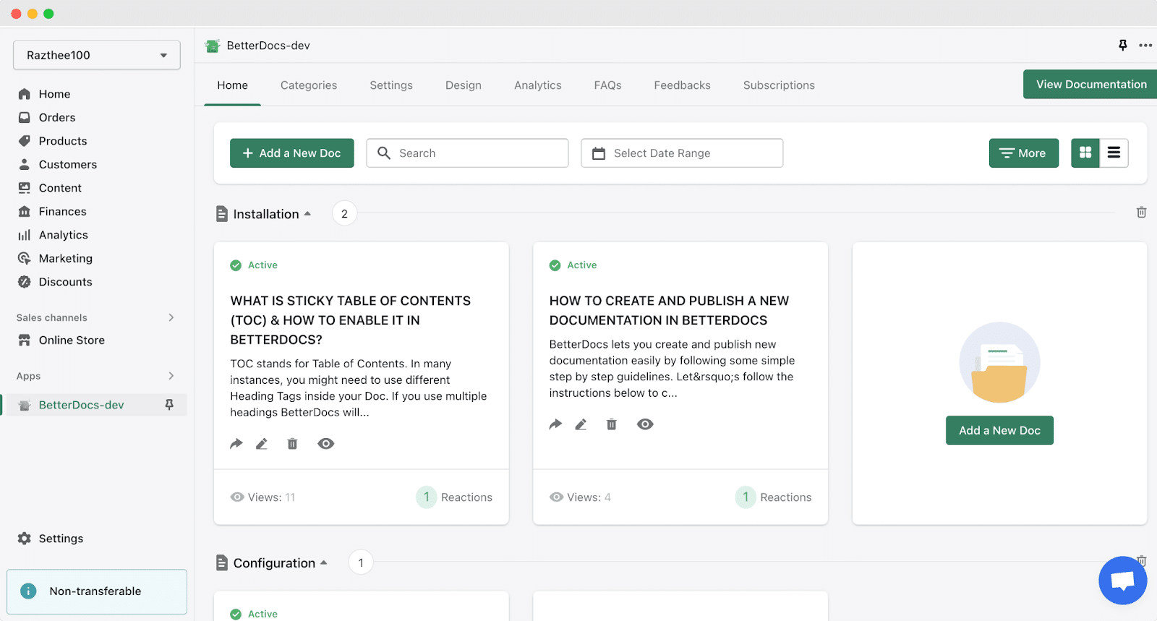The height and width of the screenshot is (621, 1157).
Task: Preview Sticky TOC doc with eye icon
Action: coord(326,444)
